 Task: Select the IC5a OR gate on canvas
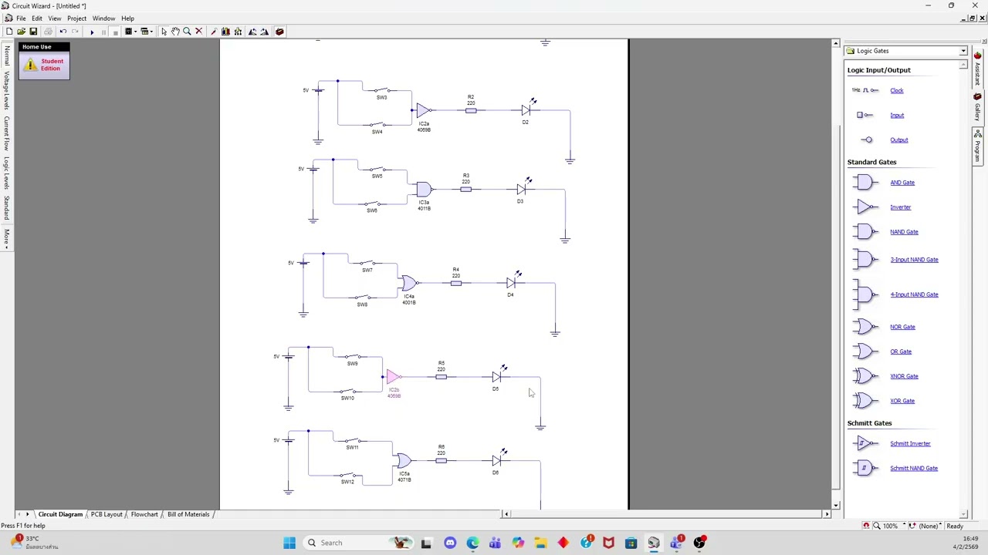[x=404, y=461]
